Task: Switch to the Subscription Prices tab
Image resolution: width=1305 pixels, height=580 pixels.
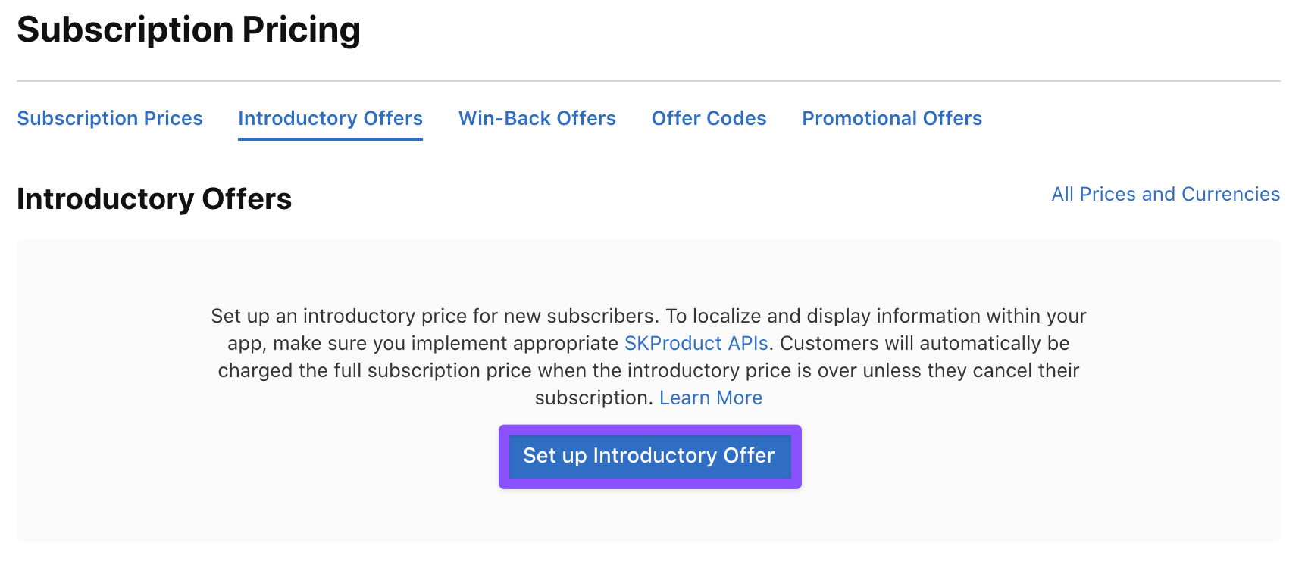Action: tap(110, 118)
